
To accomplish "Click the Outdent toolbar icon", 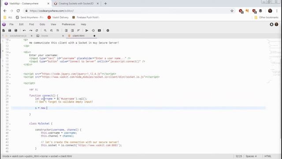I will click(72, 30).
